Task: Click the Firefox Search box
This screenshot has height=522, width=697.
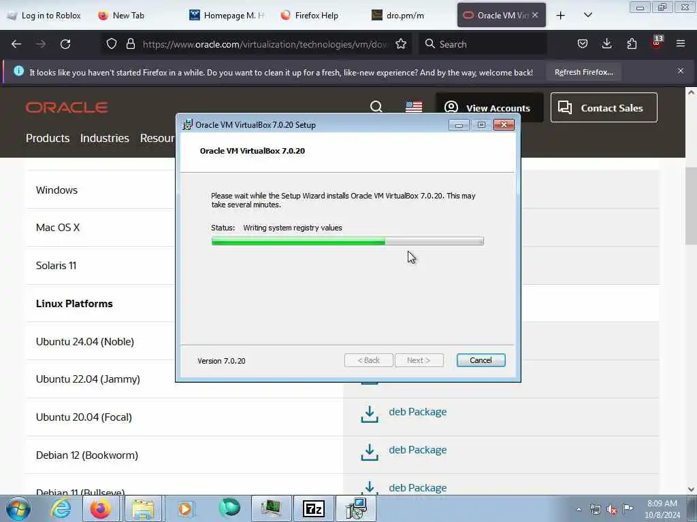Action: pos(483,44)
